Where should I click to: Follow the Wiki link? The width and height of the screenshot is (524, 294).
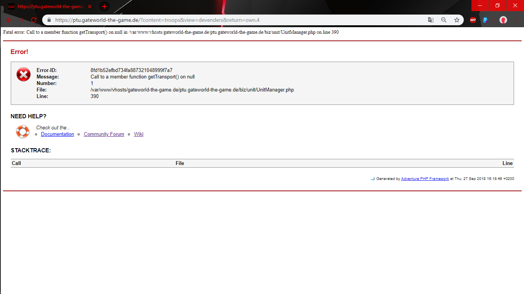138,134
